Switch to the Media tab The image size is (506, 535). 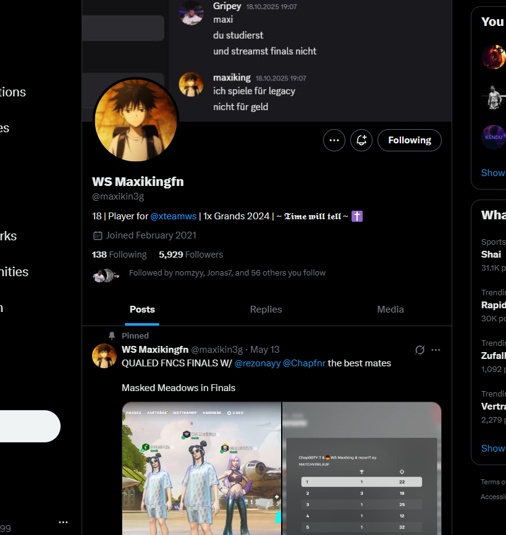coord(390,310)
